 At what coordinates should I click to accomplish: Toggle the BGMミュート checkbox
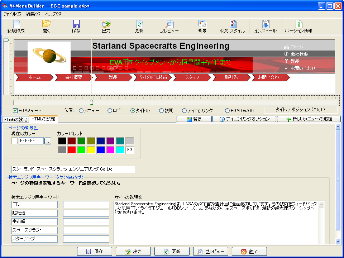coord(15,111)
